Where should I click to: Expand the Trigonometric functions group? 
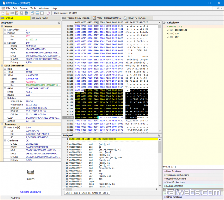point(178,175)
